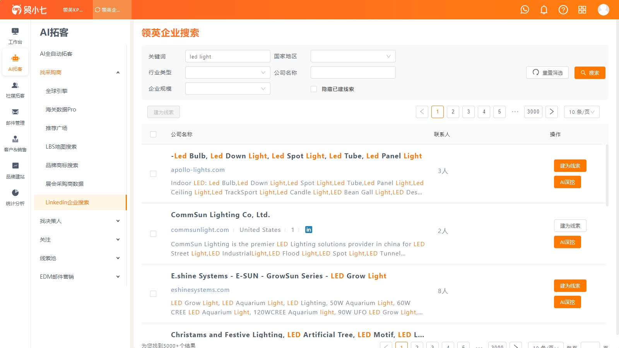Screen dimensions: 619x348
Task: Go to results page 5
Action: [499, 112]
